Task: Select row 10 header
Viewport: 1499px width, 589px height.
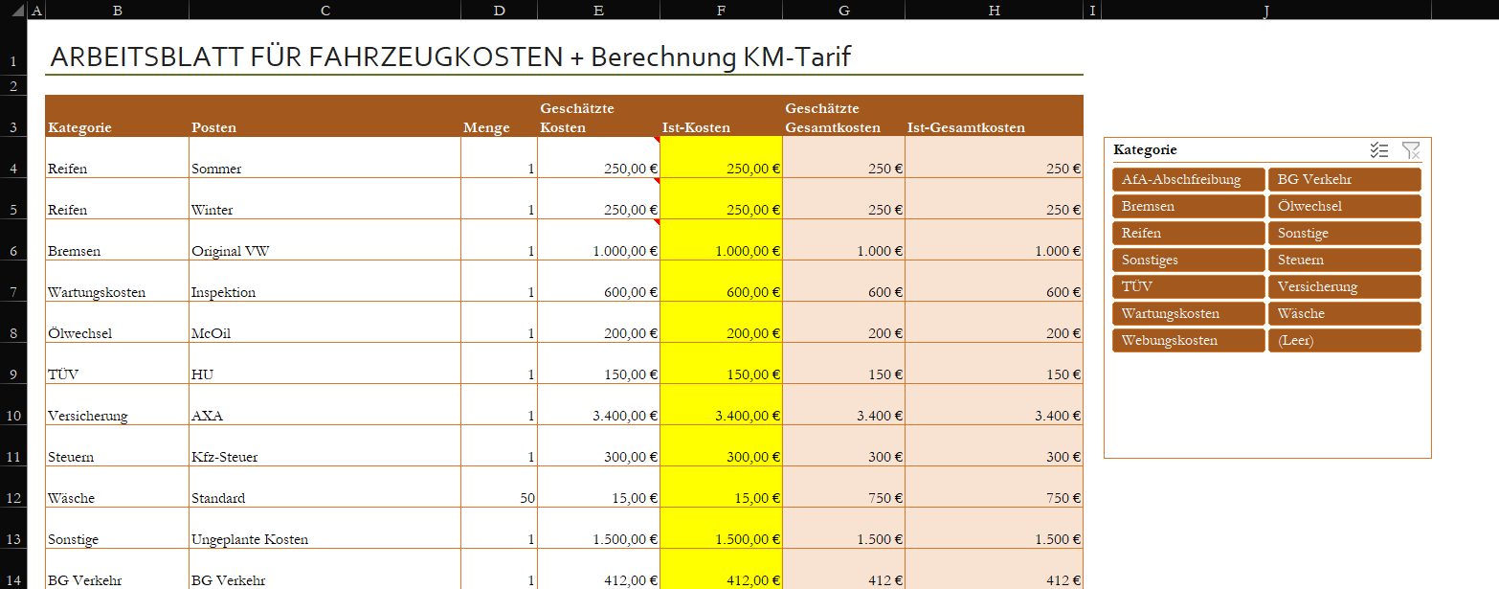Action: tap(13, 417)
